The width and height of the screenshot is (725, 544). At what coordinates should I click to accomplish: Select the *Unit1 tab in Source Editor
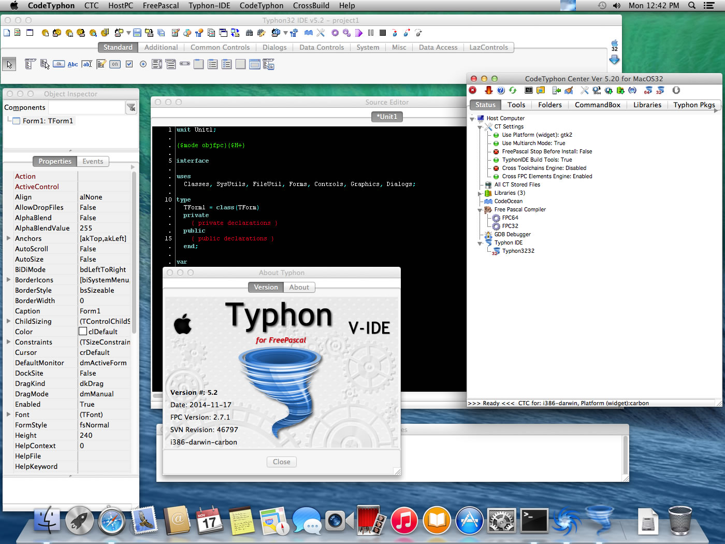point(387,117)
